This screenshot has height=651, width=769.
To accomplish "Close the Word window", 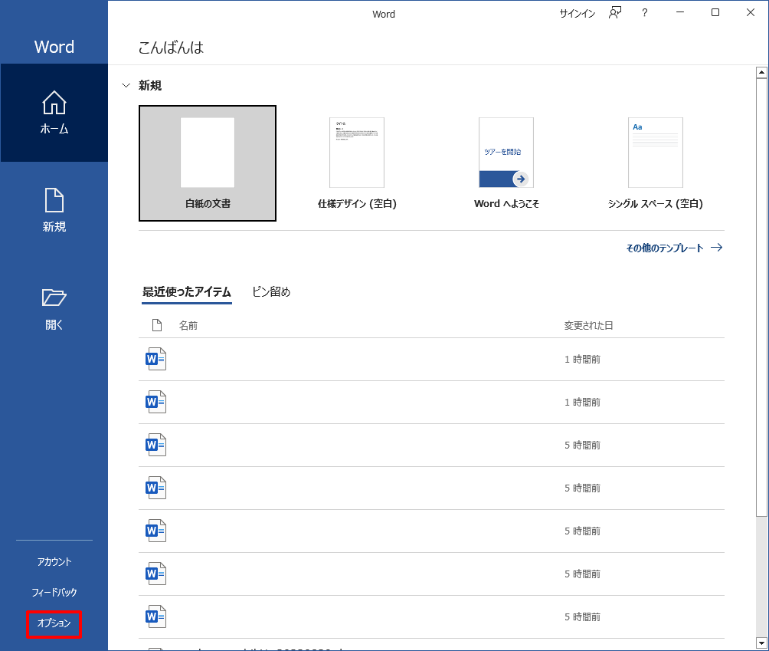I will point(751,13).
